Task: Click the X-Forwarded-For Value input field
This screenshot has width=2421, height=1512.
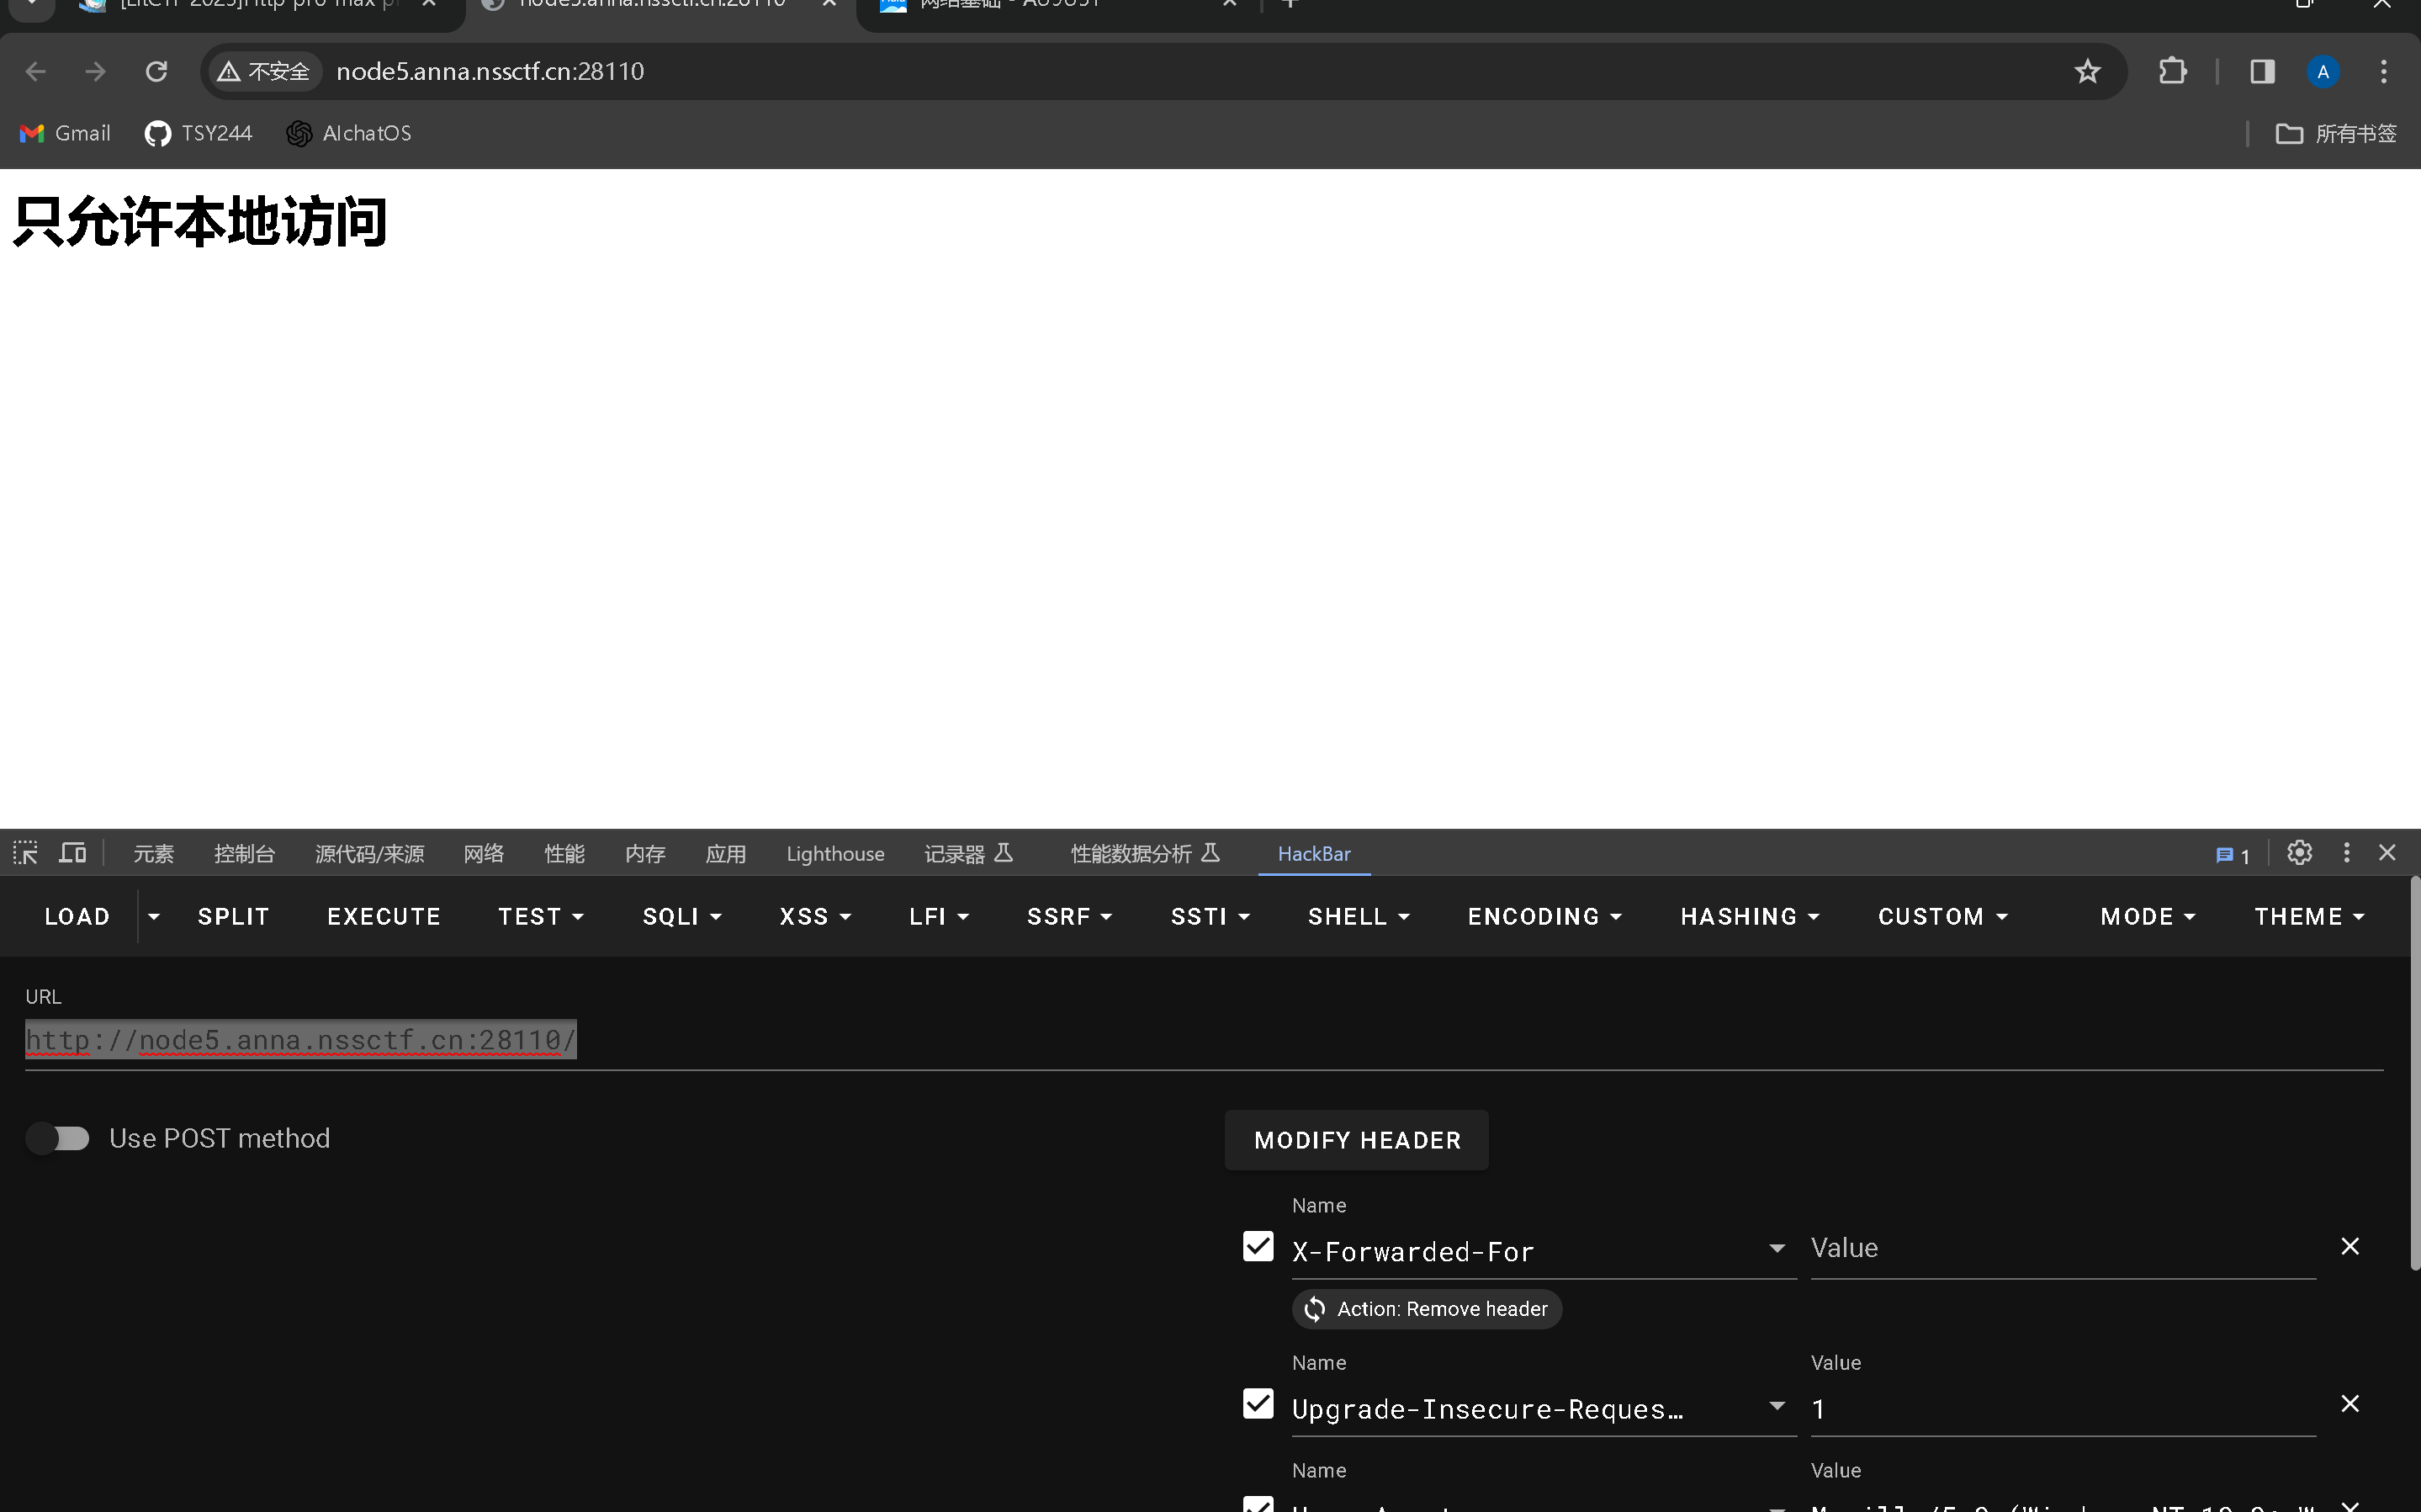Action: pos(2061,1248)
